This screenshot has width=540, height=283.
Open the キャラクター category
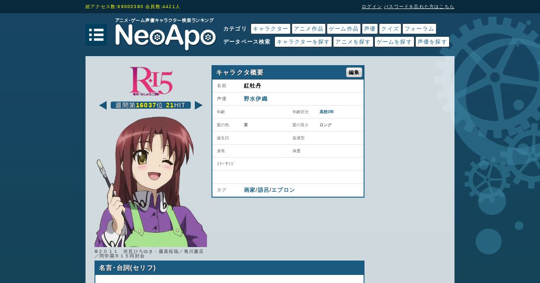point(270,29)
